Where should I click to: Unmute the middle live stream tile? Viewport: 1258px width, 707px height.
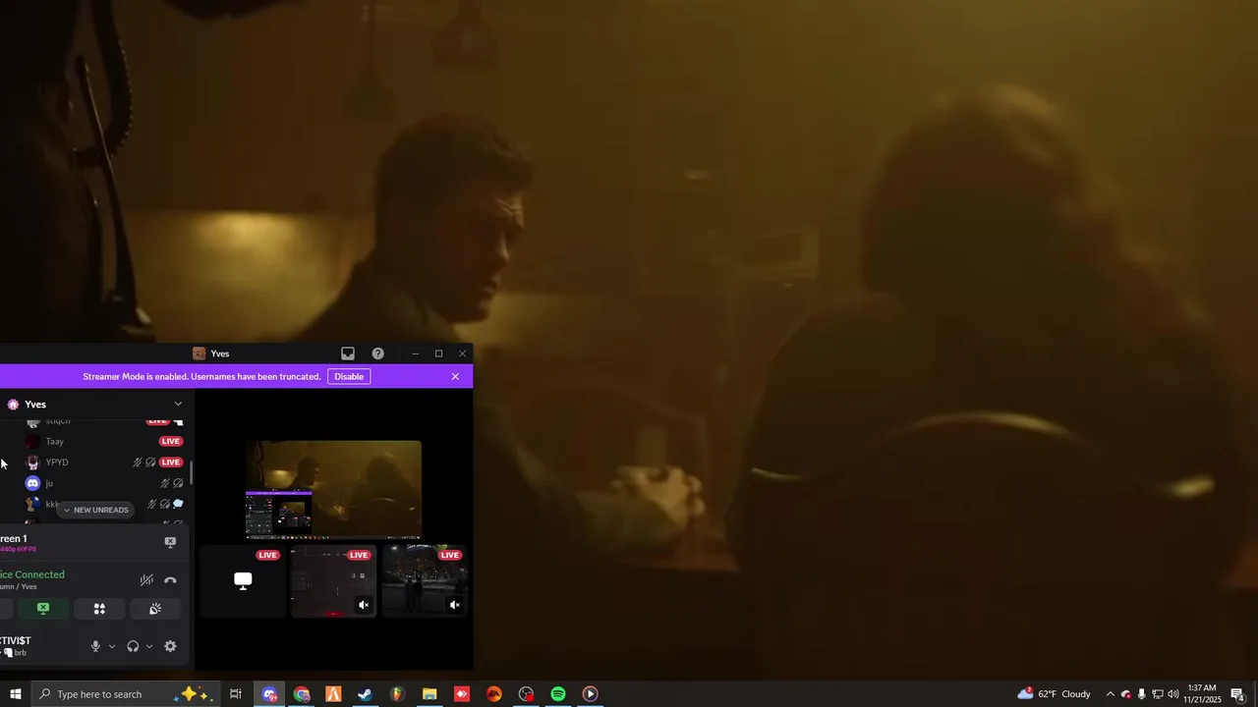pos(364,605)
